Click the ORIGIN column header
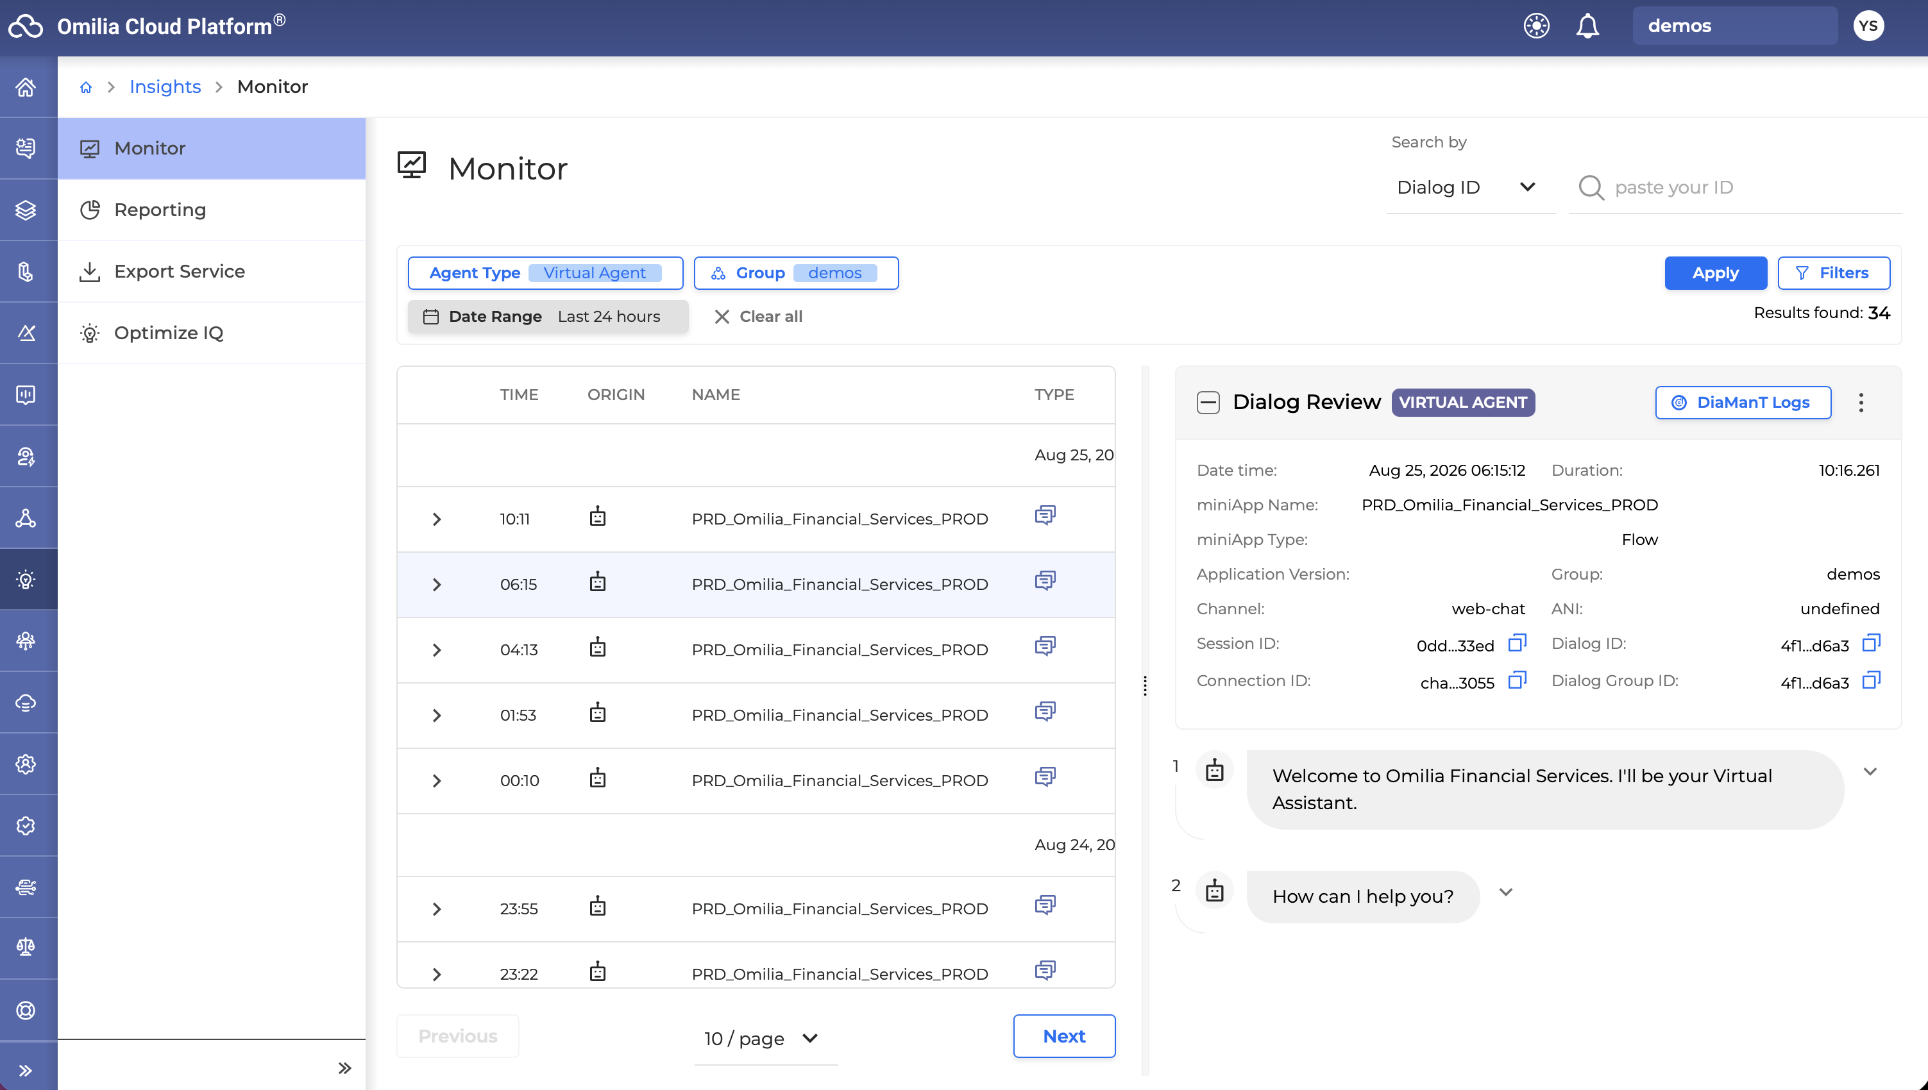Viewport: 1928px width, 1090px height. (x=616, y=394)
